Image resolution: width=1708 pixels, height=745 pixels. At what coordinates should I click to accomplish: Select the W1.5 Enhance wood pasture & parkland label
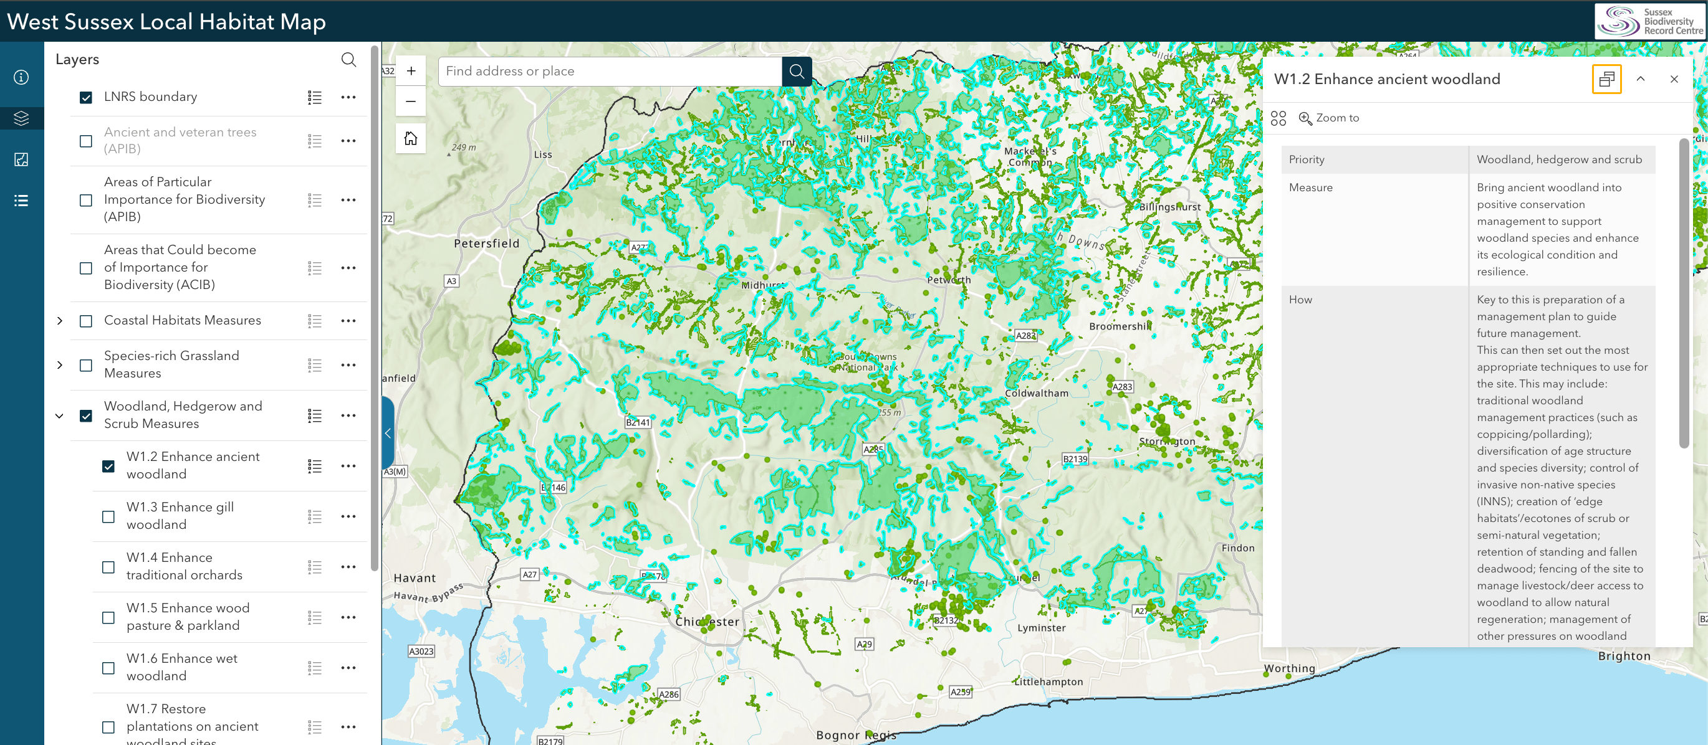188,617
